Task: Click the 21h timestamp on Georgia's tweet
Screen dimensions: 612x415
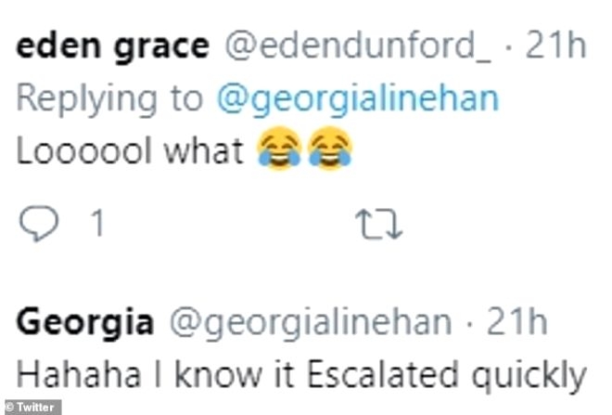Action: coord(512,323)
